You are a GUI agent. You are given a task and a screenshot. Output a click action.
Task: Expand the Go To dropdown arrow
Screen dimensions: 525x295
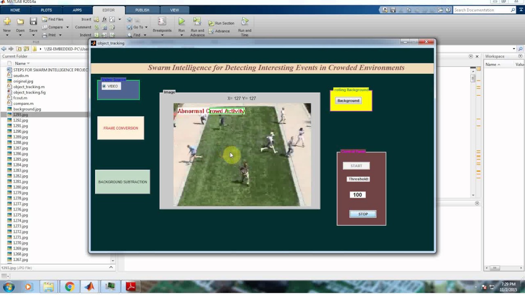point(146,27)
